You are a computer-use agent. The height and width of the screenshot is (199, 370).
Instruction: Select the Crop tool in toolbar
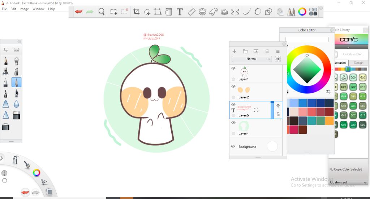[x=136, y=12]
